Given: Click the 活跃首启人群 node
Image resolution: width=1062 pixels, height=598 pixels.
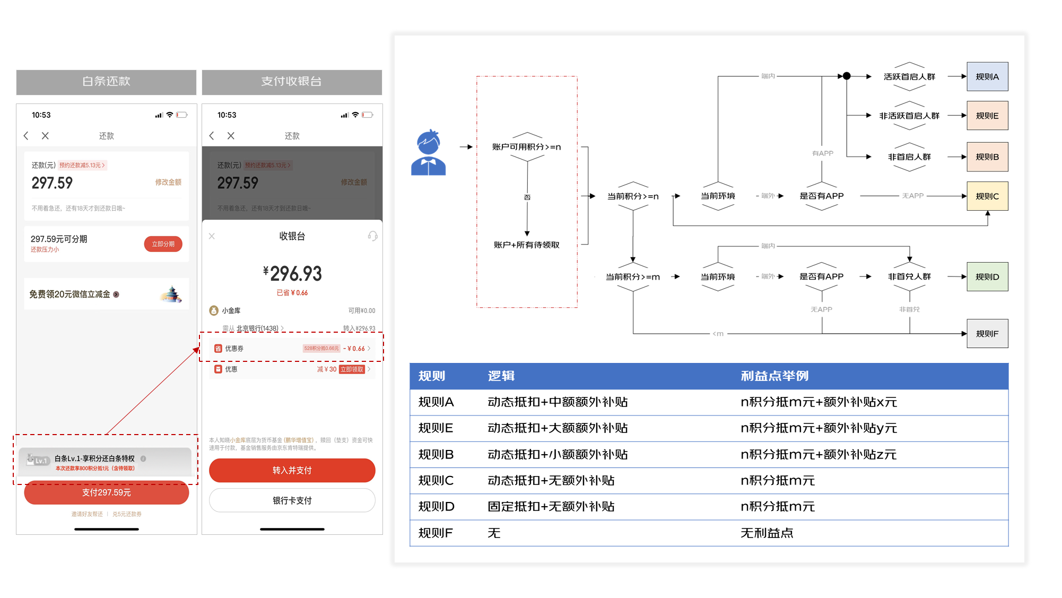Looking at the screenshot, I should pos(909,76).
